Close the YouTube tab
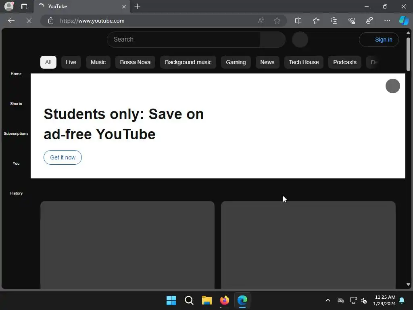The image size is (413, 310). point(124,6)
